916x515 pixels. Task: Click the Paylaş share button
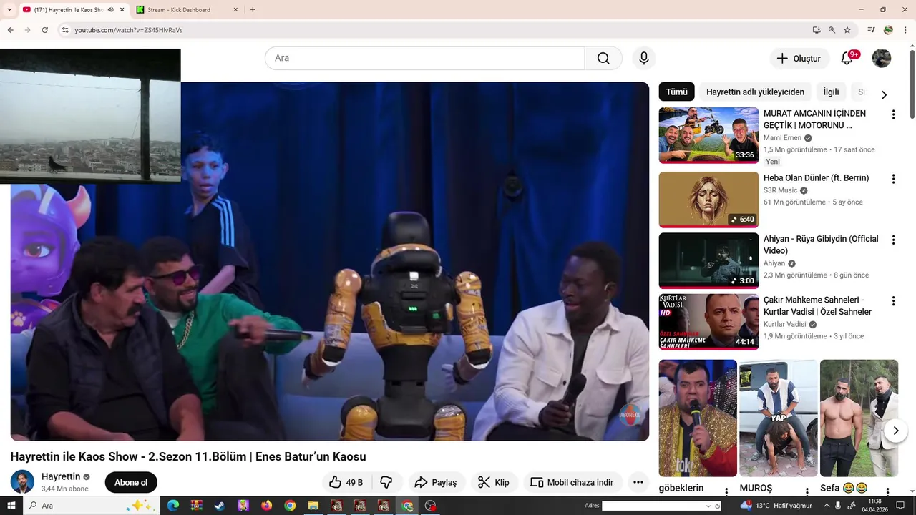point(435,482)
